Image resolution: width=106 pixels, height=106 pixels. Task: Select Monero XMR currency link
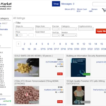click(x=93, y=10)
